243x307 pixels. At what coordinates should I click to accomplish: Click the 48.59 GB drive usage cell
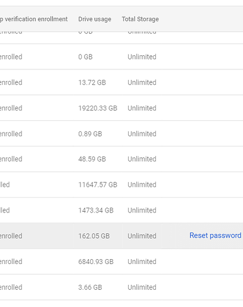point(92,159)
